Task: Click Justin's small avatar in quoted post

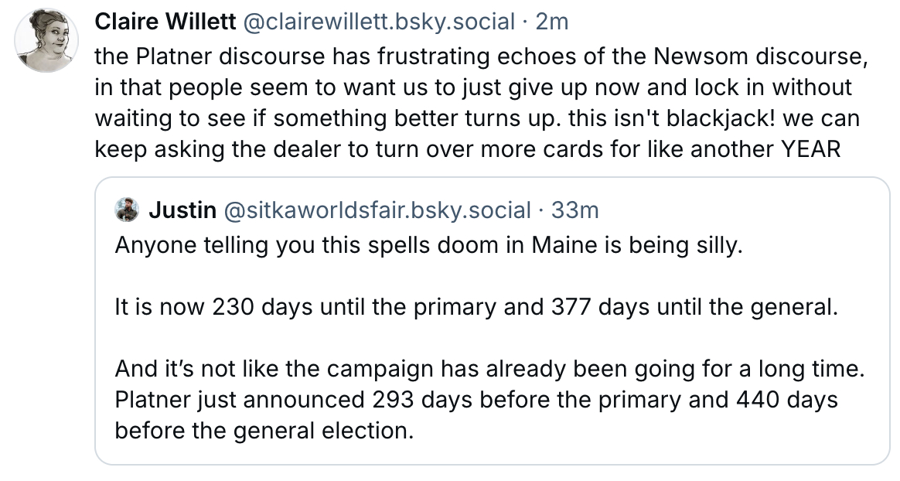Action: click(127, 210)
